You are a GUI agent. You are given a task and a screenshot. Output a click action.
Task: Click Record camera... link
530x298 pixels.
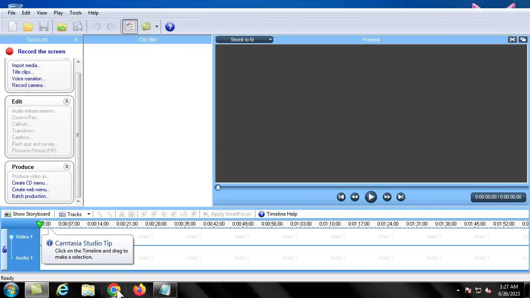coord(29,85)
